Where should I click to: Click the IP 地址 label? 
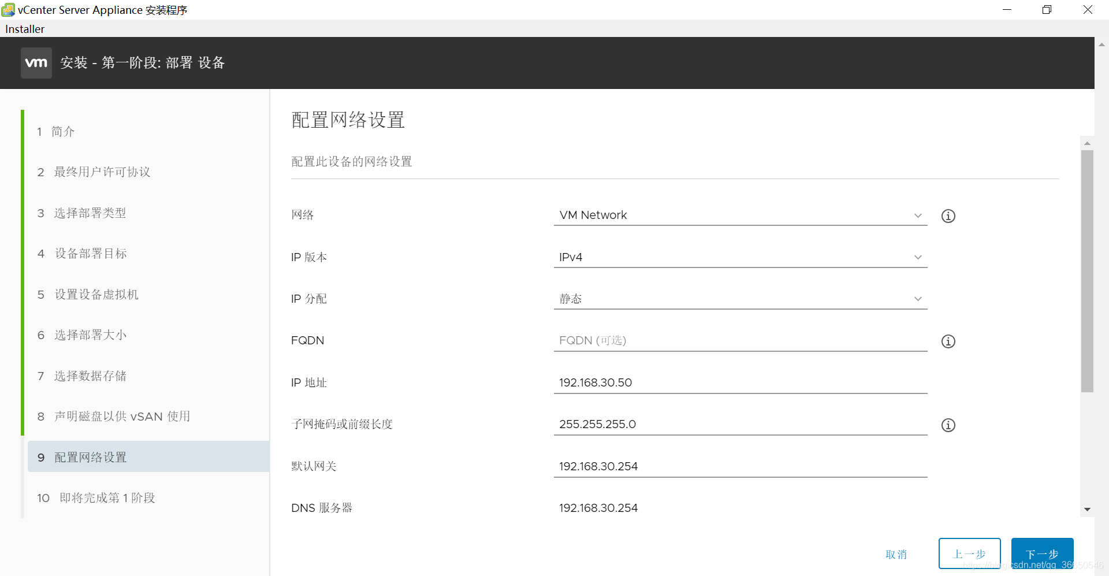[x=309, y=382]
